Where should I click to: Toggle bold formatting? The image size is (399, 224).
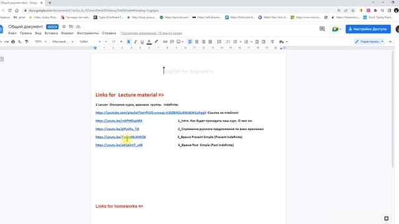click(x=128, y=42)
